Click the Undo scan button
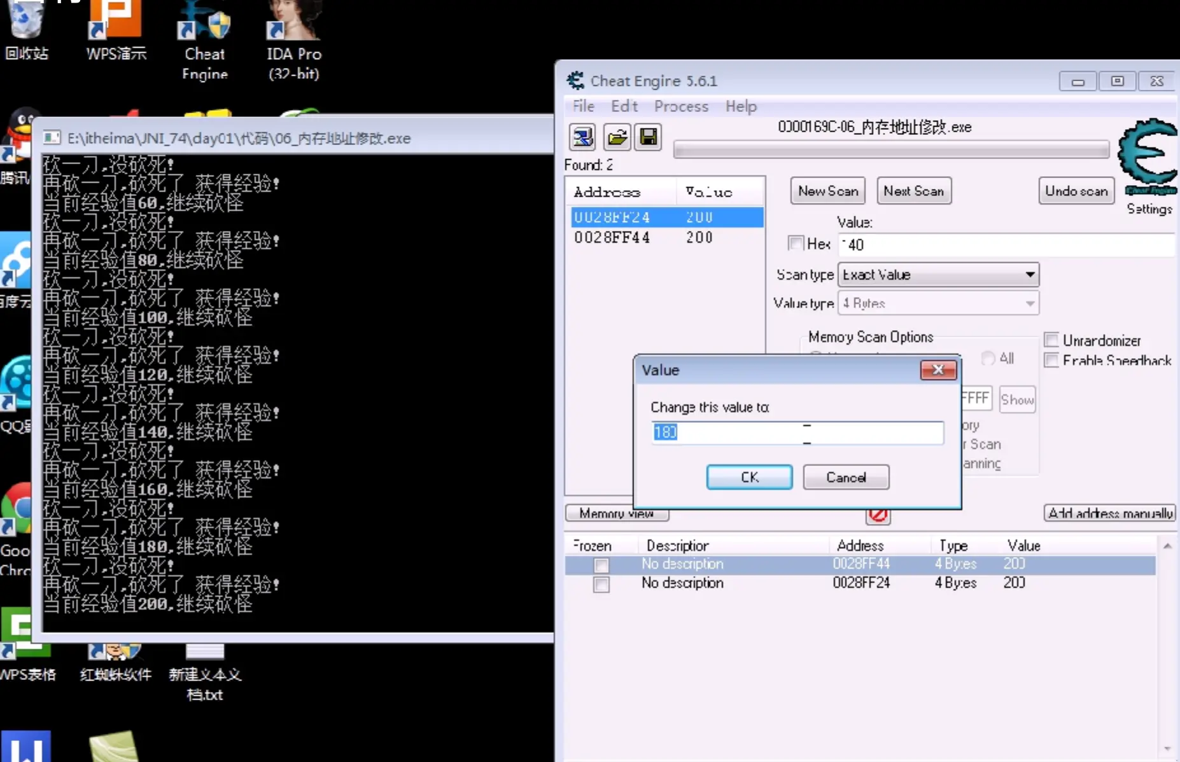This screenshot has width=1180, height=762. pyautogui.click(x=1076, y=191)
